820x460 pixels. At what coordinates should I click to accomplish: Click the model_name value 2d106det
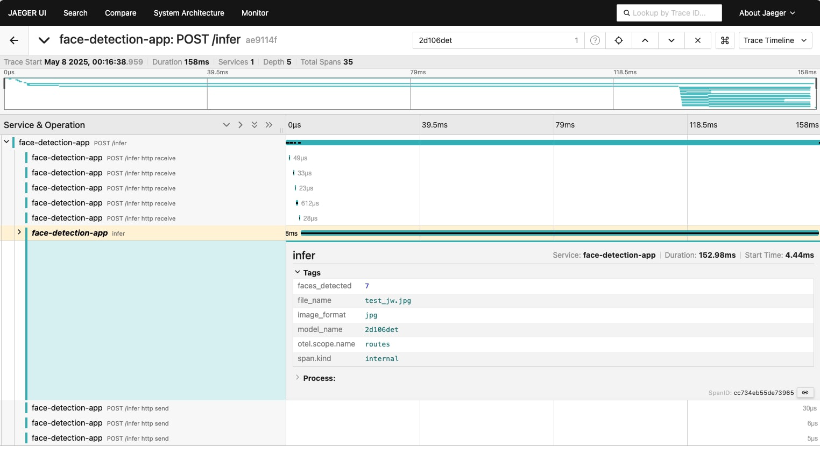tap(381, 330)
